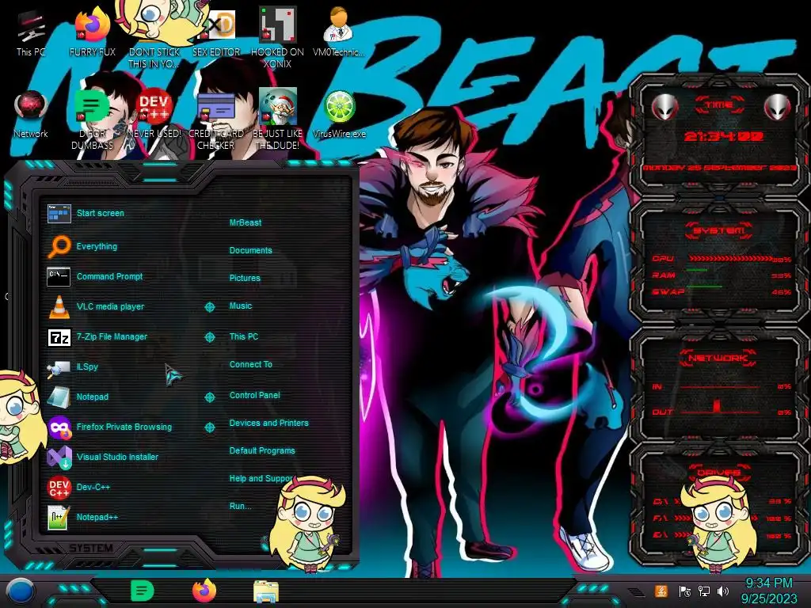
Task: Click the Start orb button
Action: (21, 591)
